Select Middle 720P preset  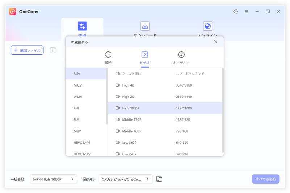click(165, 119)
